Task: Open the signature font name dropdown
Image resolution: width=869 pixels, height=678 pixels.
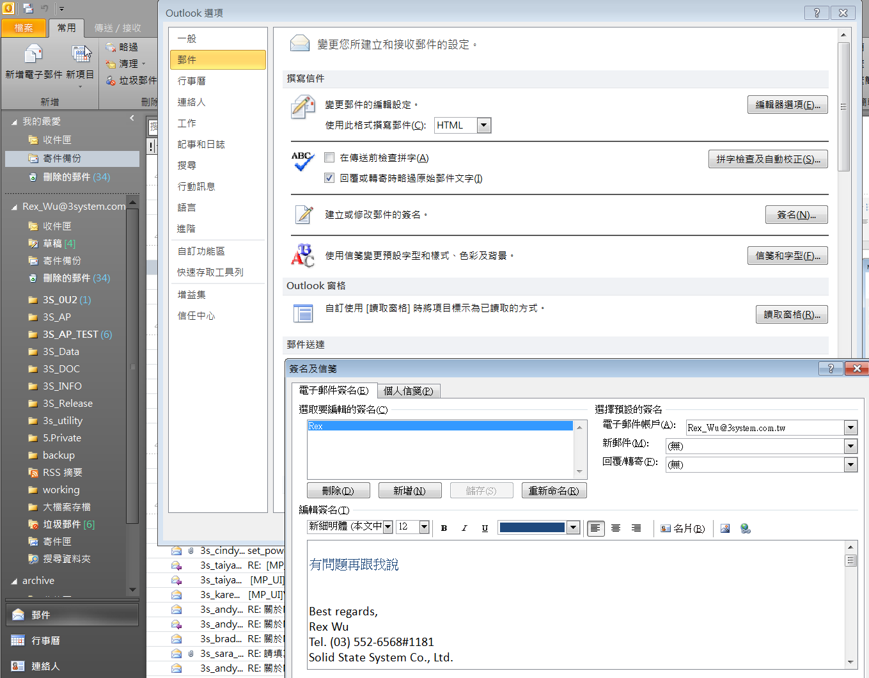Action: coord(388,526)
